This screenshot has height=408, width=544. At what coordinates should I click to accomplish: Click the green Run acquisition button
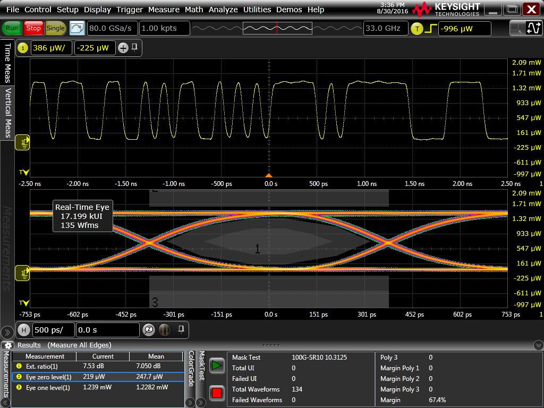[x=12, y=28]
